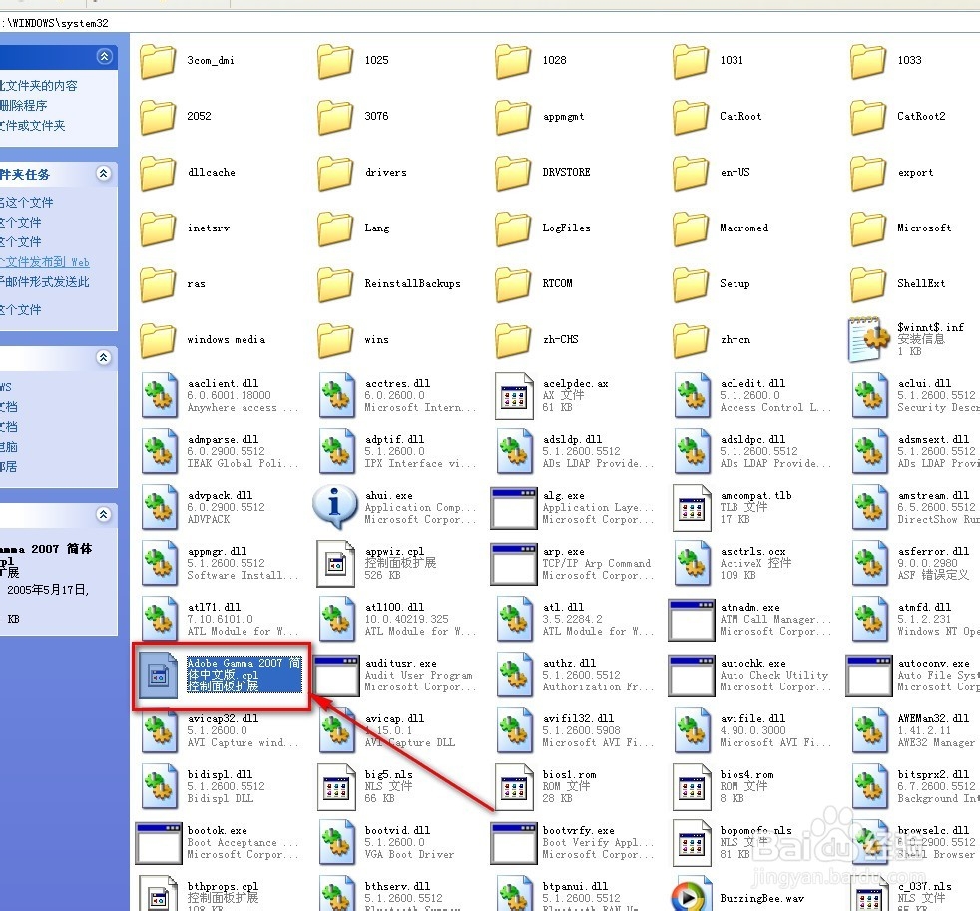980x911 pixels.
Task: Select the file name bootvrfy.exe
Action: (x=578, y=830)
